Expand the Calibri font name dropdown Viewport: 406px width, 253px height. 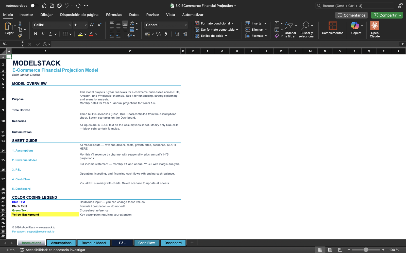[x=70, y=25]
